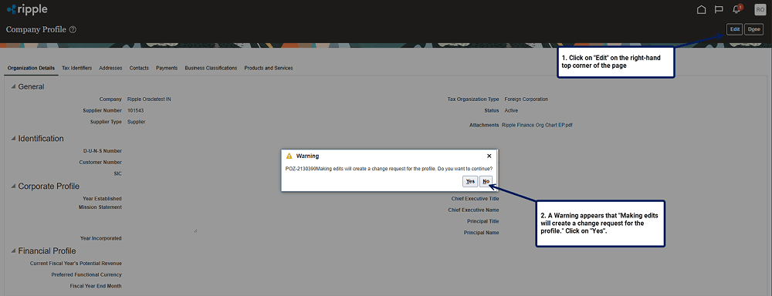Viewport: 772px width, 296px height.
Task: Switch to the Tax Identifiers tab
Action: (x=76, y=69)
